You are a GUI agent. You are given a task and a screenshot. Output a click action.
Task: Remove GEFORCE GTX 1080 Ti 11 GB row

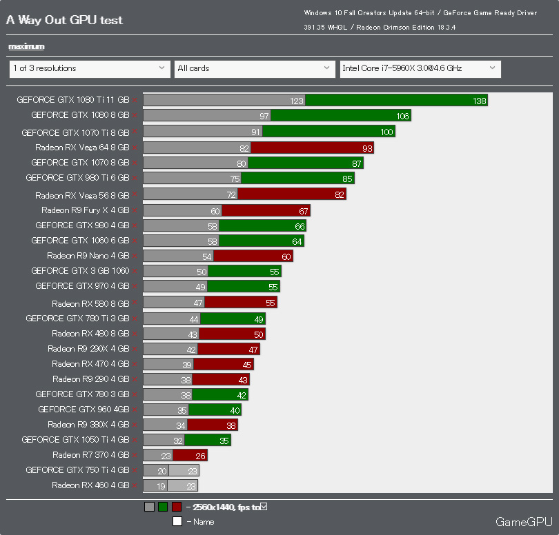[x=135, y=101]
